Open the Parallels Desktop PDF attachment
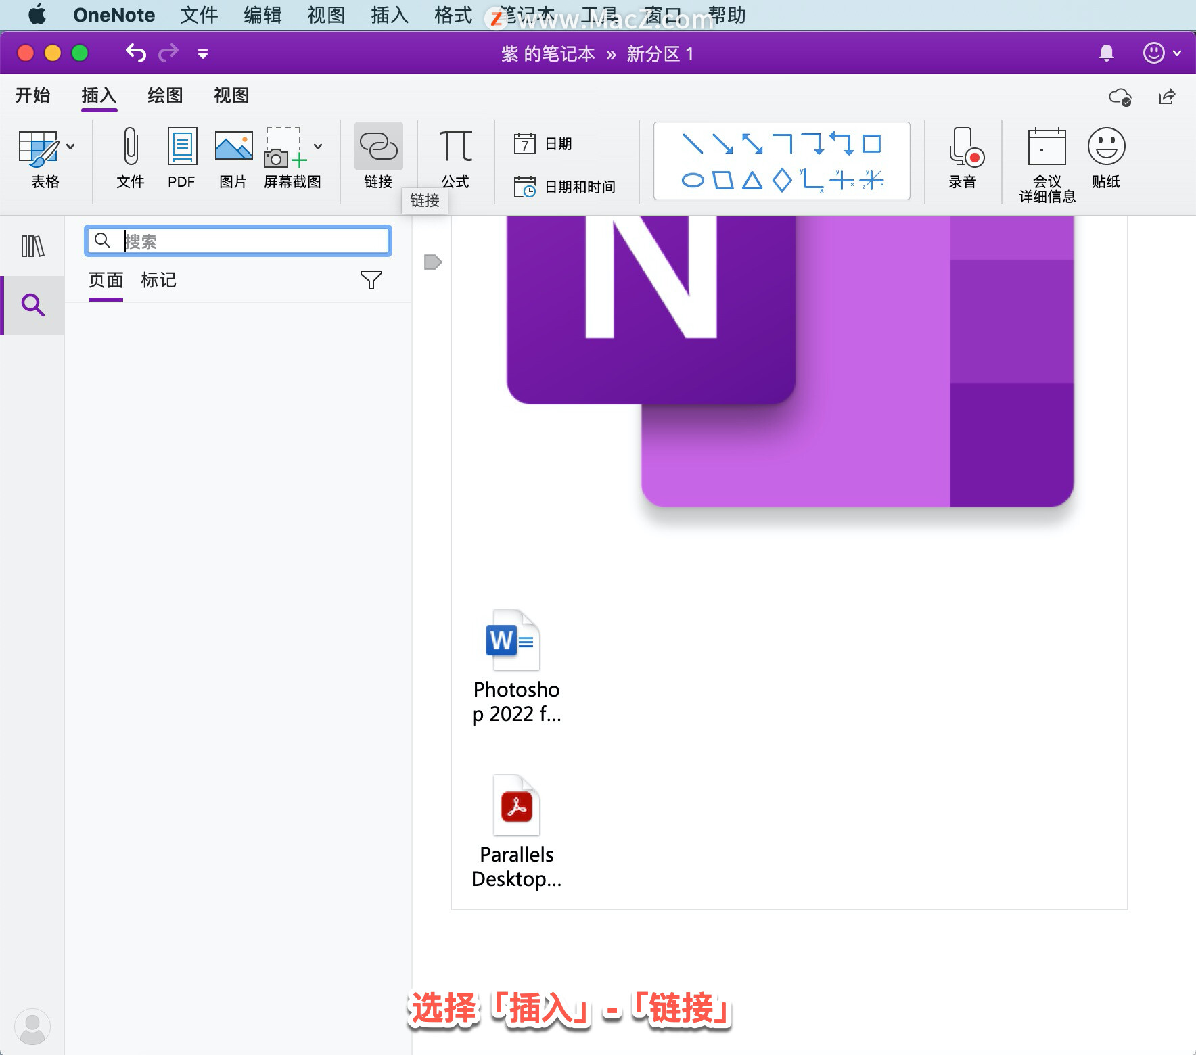This screenshot has width=1196, height=1055. pos(516,832)
